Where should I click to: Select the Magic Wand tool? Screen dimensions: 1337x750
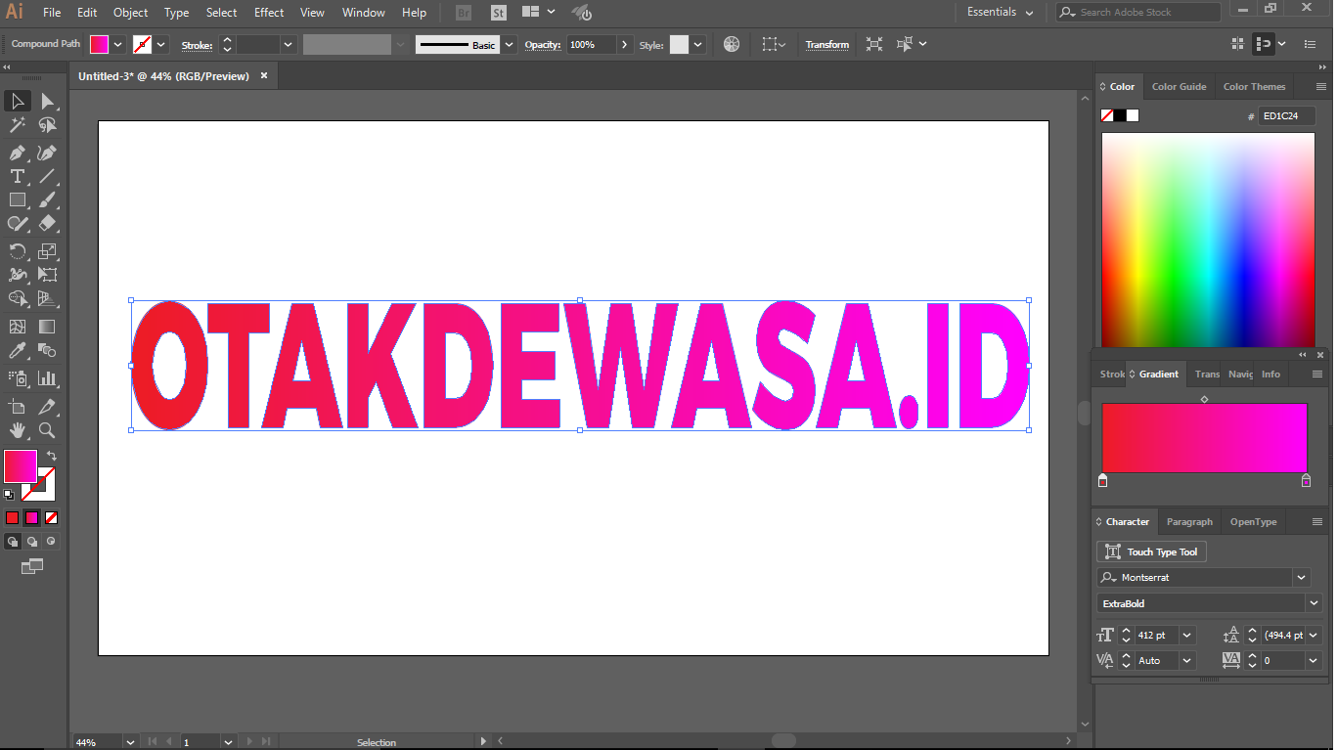pos(18,125)
